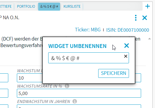The image size is (155, 108).
Task: Collapse description with the up arrow
Action: tap(149, 39)
